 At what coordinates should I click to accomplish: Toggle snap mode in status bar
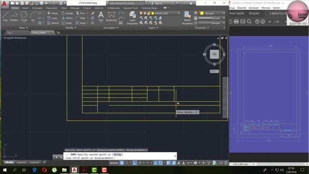tap(126, 163)
